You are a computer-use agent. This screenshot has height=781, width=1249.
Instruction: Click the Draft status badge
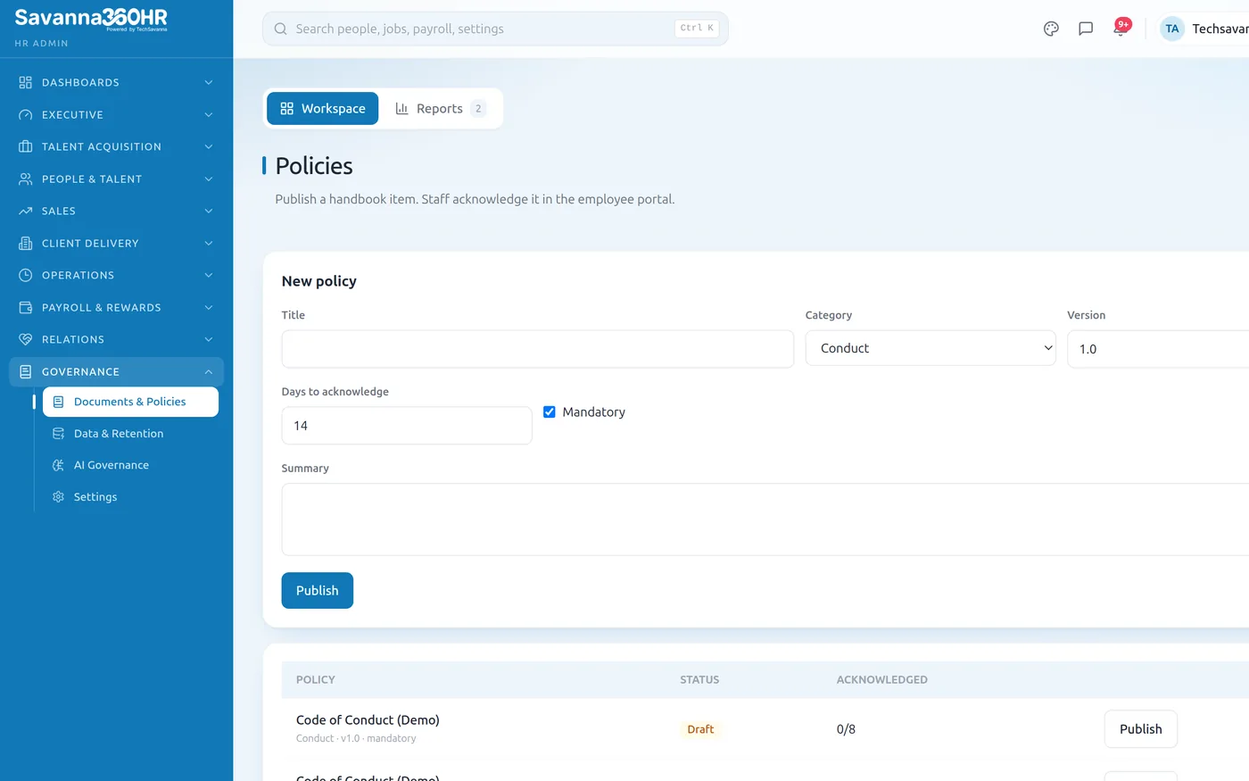(x=700, y=729)
